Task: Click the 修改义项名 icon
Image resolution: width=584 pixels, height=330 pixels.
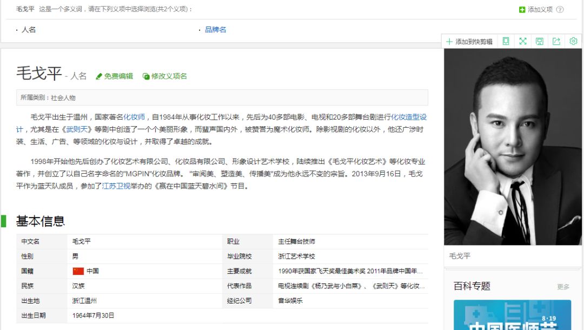Action: click(146, 76)
